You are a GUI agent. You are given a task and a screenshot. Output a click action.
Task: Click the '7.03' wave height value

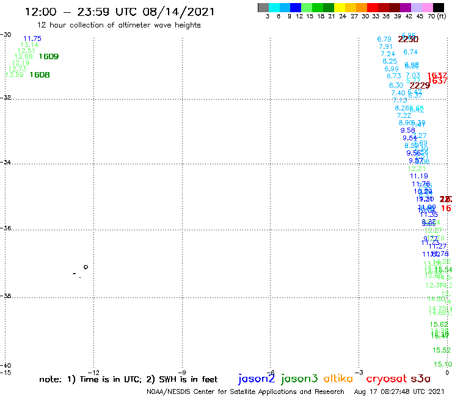coord(413,76)
